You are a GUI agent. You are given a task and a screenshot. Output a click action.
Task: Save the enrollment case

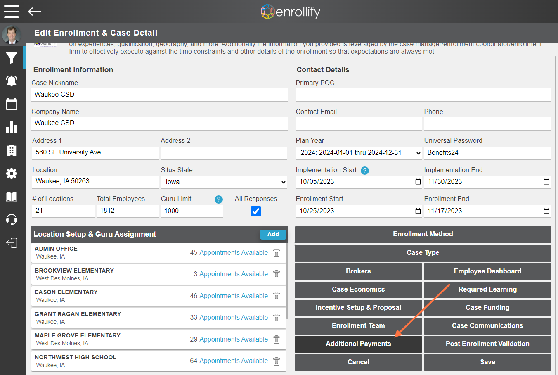pyautogui.click(x=487, y=362)
